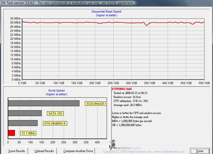This screenshot has height=154, width=213.
Task: Select the SCSI Ultra320 label
Action: [95, 104]
